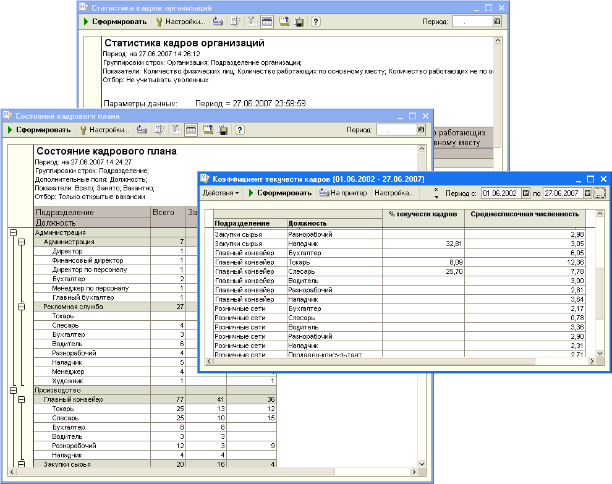Click restore settings icon in Статистика кадров toolbar
612x484 pixels.
point(284,22)
